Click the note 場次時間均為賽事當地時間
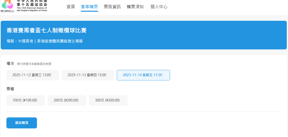Viewport: 288px width, 137px height. (x=34, y=64)
